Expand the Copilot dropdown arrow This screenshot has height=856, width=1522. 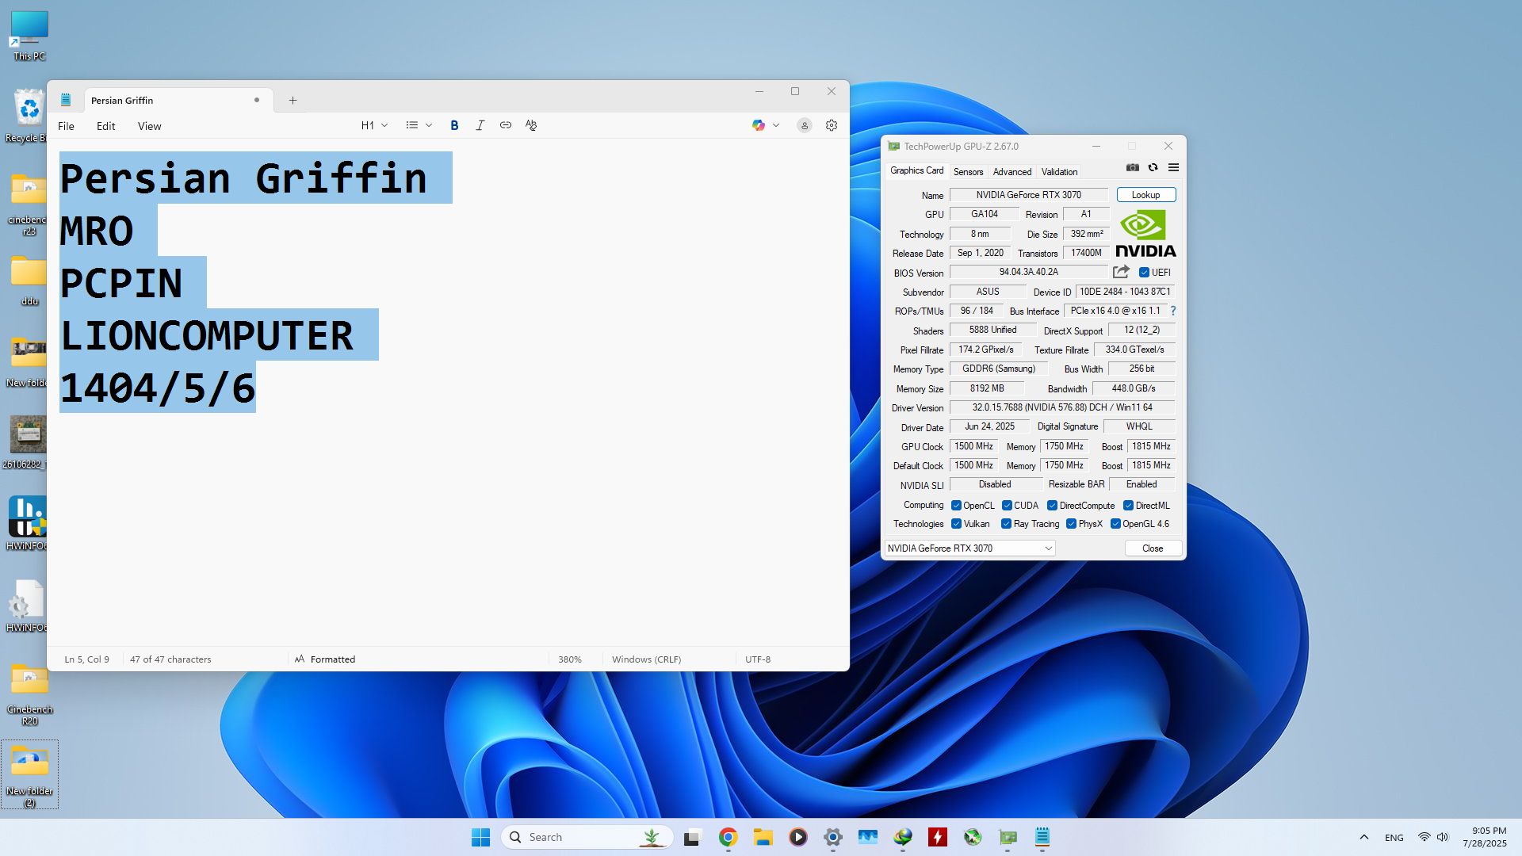(776, 125)
